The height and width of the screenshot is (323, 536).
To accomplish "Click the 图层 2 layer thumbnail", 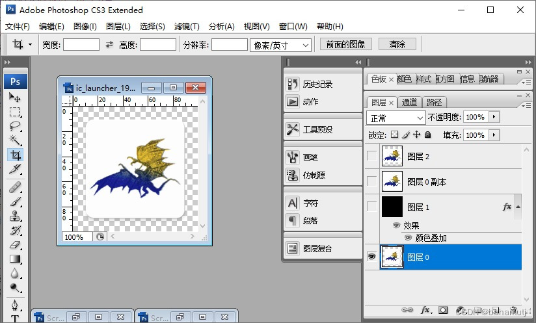I will click(392, 156).
